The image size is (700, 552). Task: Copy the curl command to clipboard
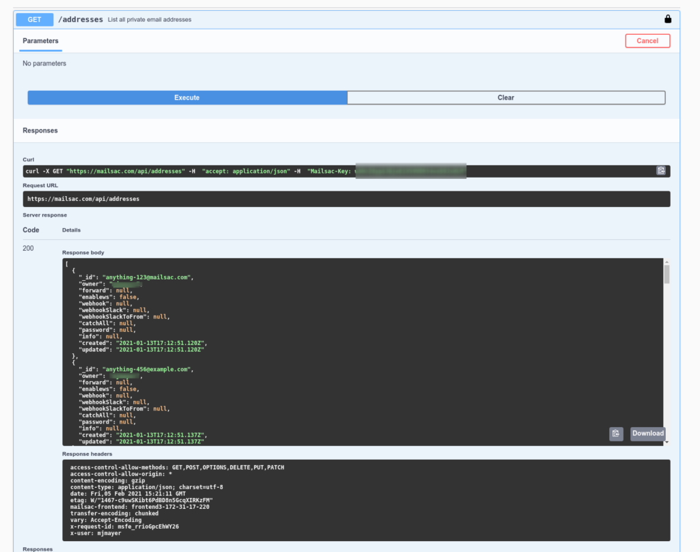pyautogui.click(x=661, y=171)
